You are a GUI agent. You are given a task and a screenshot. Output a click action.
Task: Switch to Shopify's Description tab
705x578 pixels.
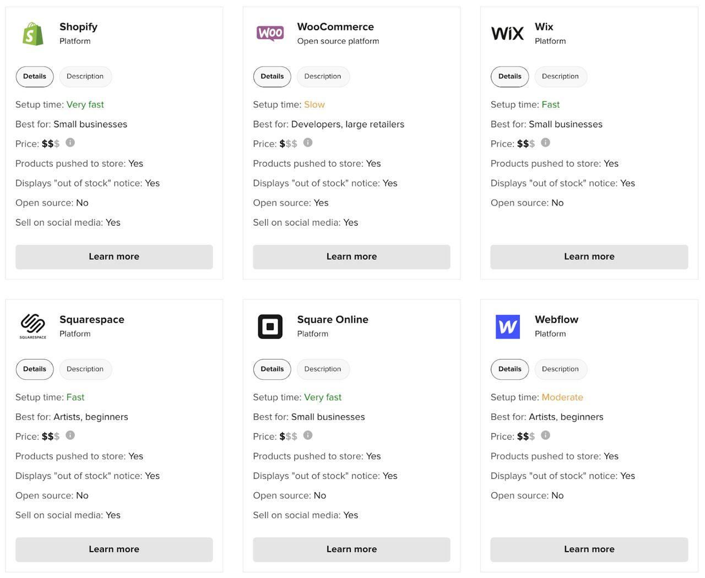(85, 77)
